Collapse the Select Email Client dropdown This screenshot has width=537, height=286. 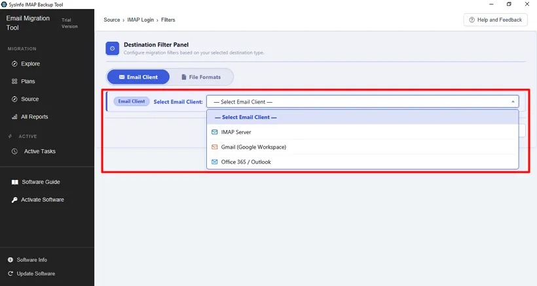click(362, 101)
